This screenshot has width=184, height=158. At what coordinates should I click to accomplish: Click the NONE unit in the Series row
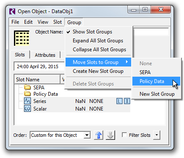click(96, 101)
